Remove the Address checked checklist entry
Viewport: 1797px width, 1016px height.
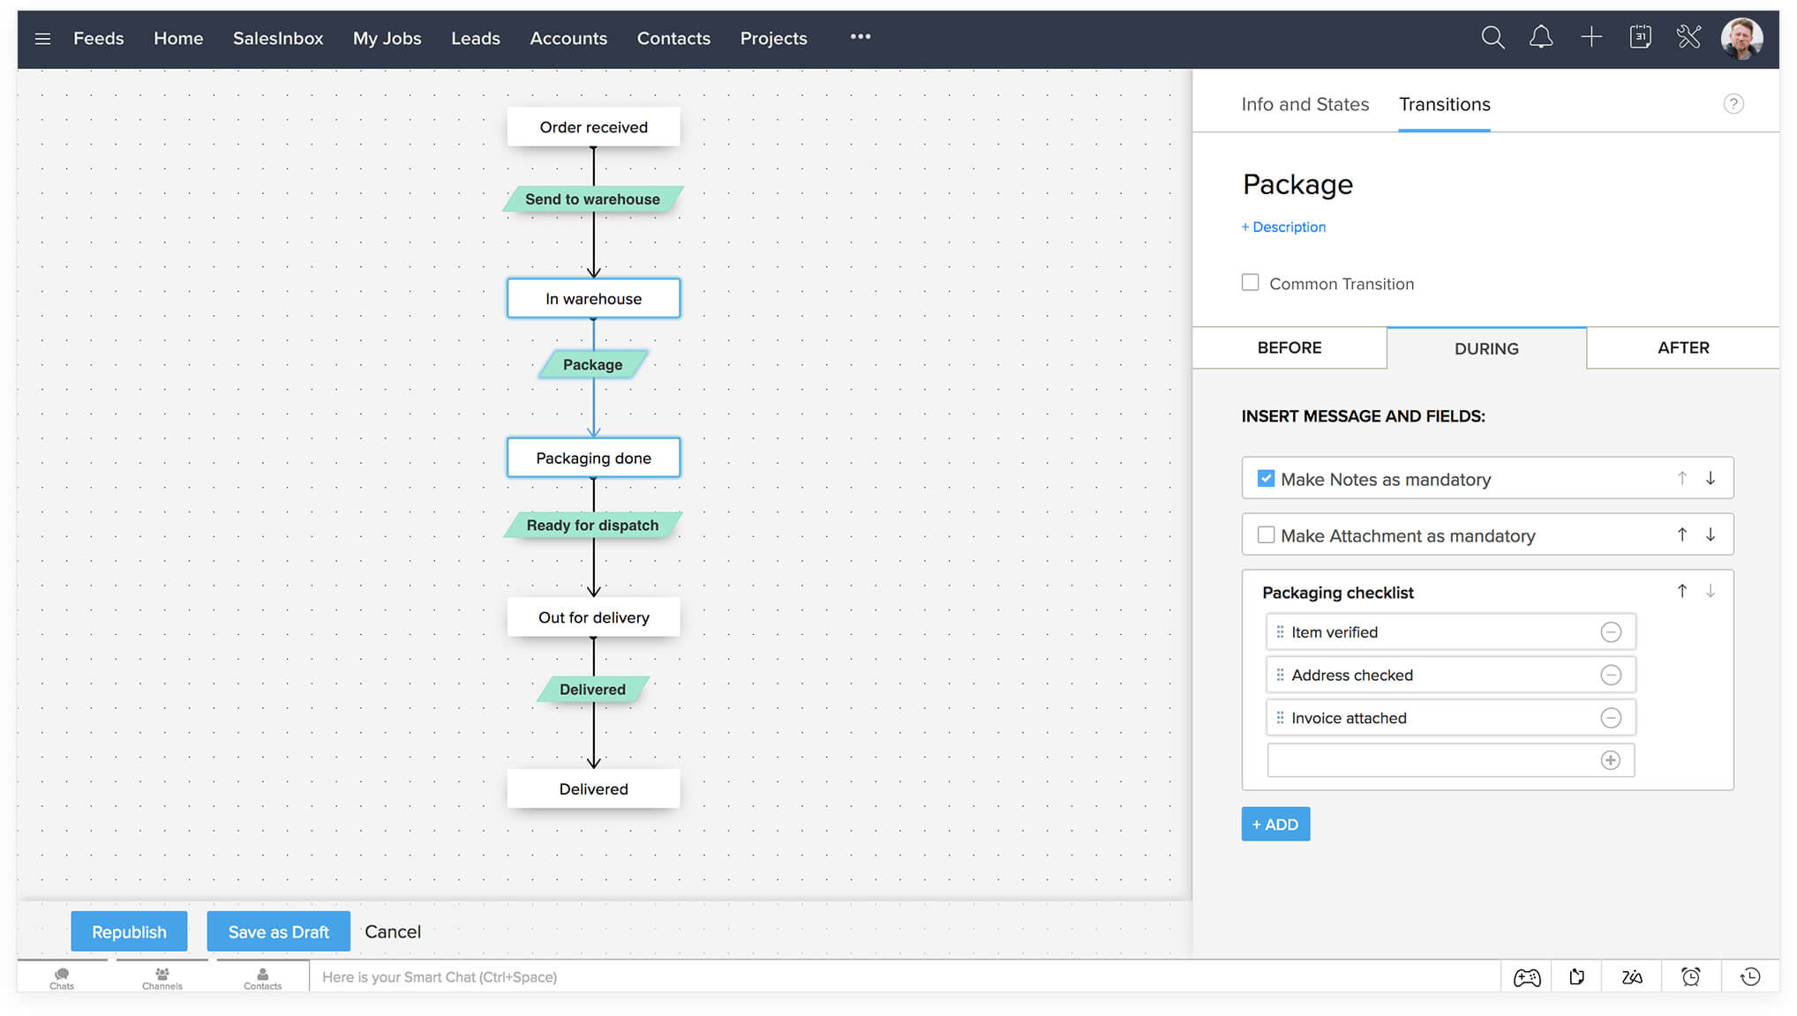pos(1611,675)
